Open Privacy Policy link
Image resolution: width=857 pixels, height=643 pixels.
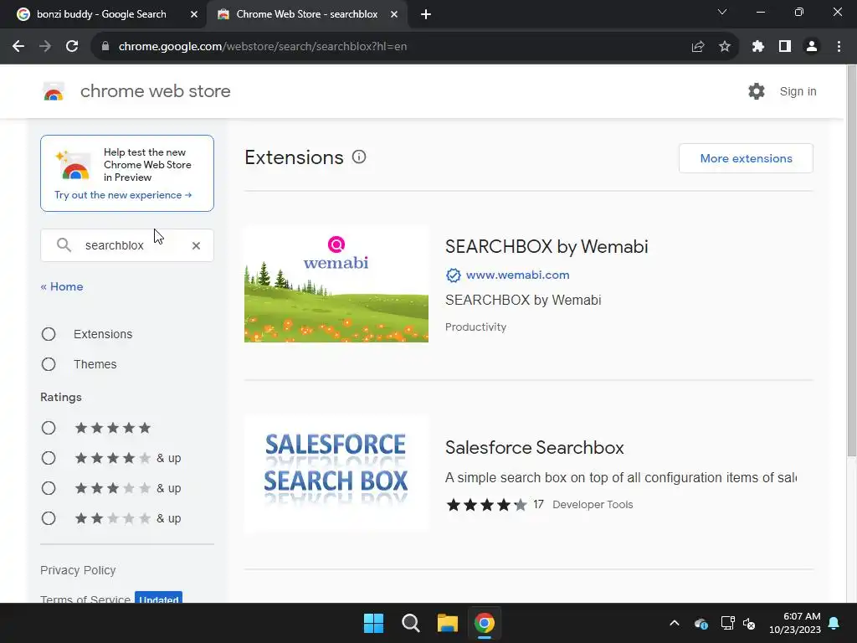click(78, 570)
